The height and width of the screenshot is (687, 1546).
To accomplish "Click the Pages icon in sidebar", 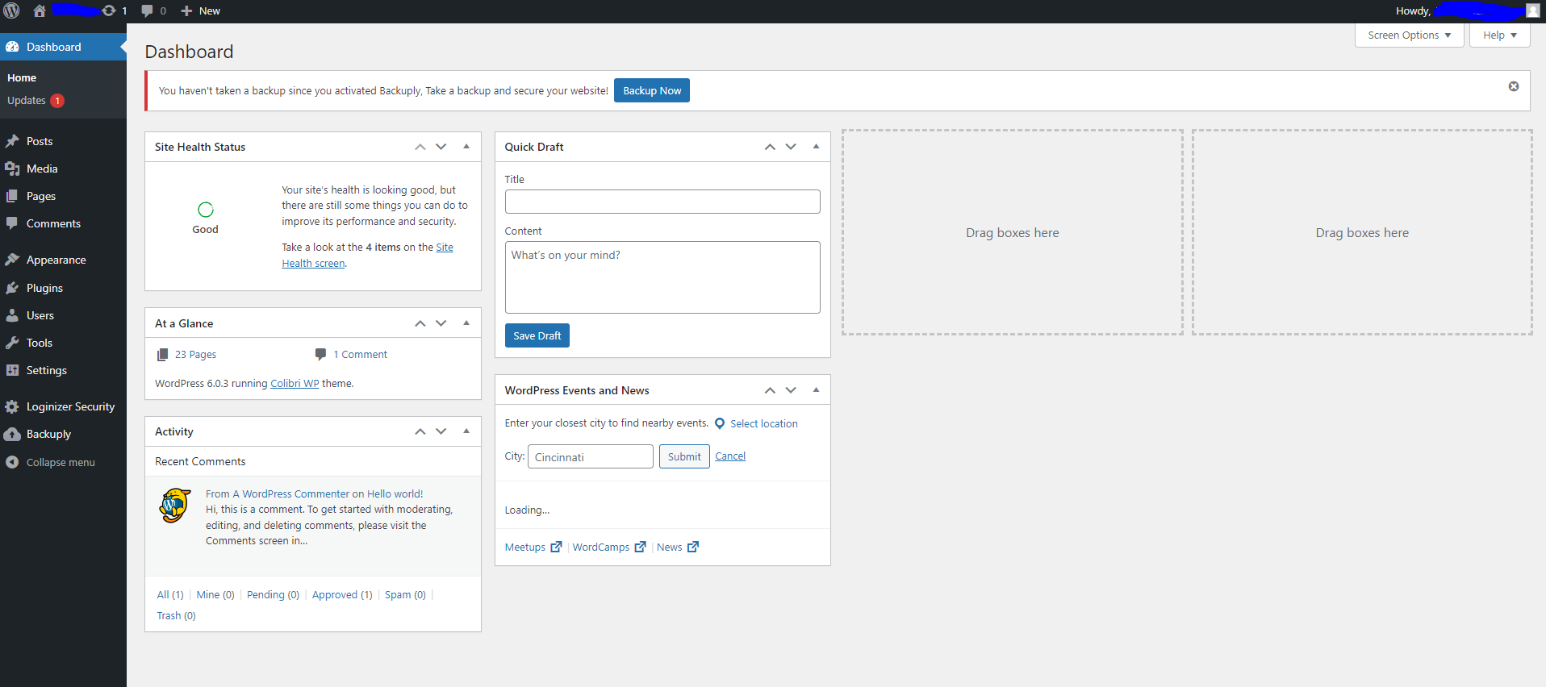I will coord(12,196).
